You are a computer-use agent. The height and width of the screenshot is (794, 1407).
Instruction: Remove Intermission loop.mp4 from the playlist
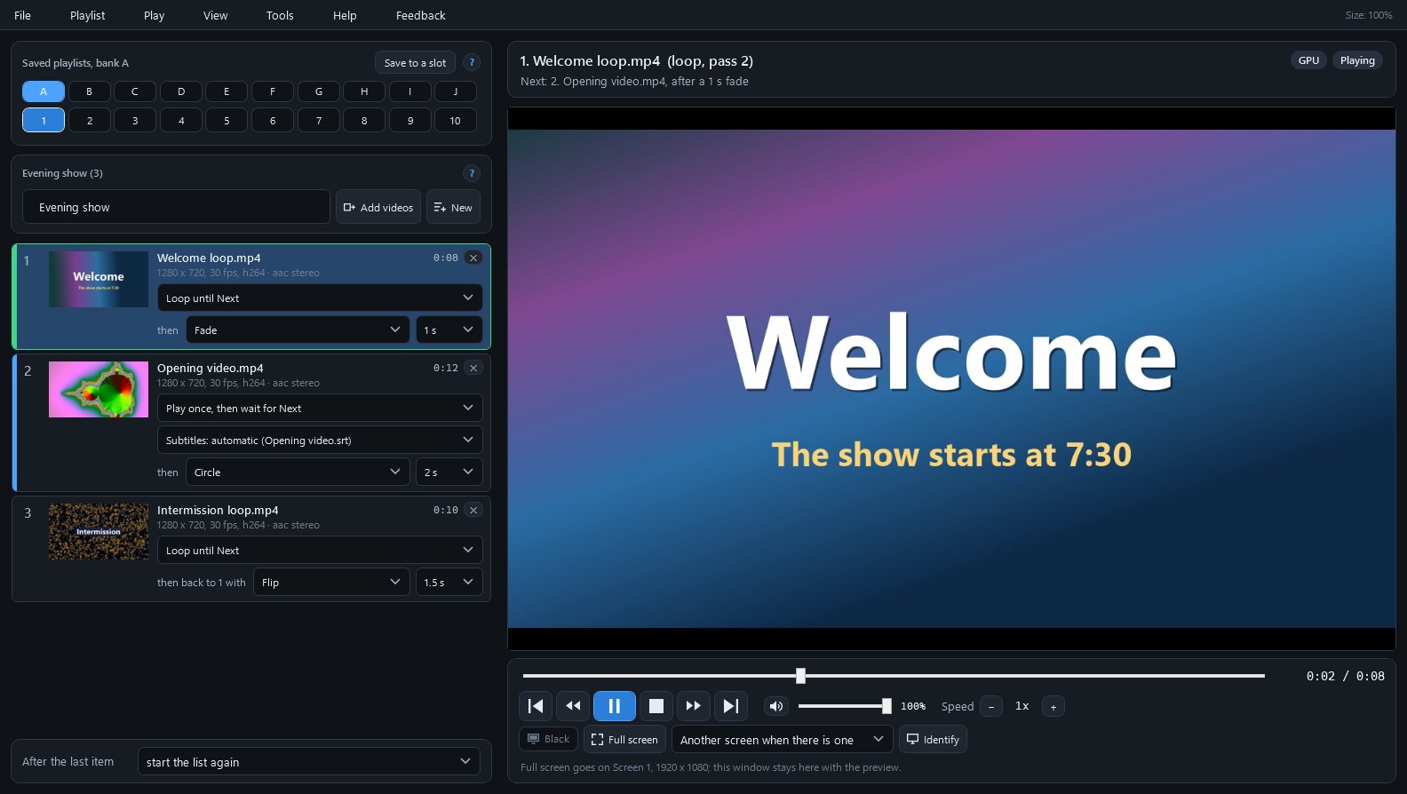click(x=473, y=510)
